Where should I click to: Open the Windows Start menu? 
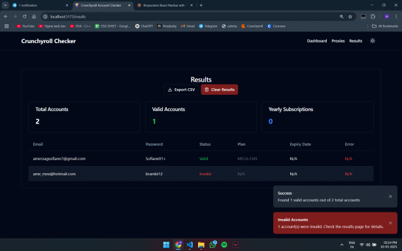coord(167,245)
